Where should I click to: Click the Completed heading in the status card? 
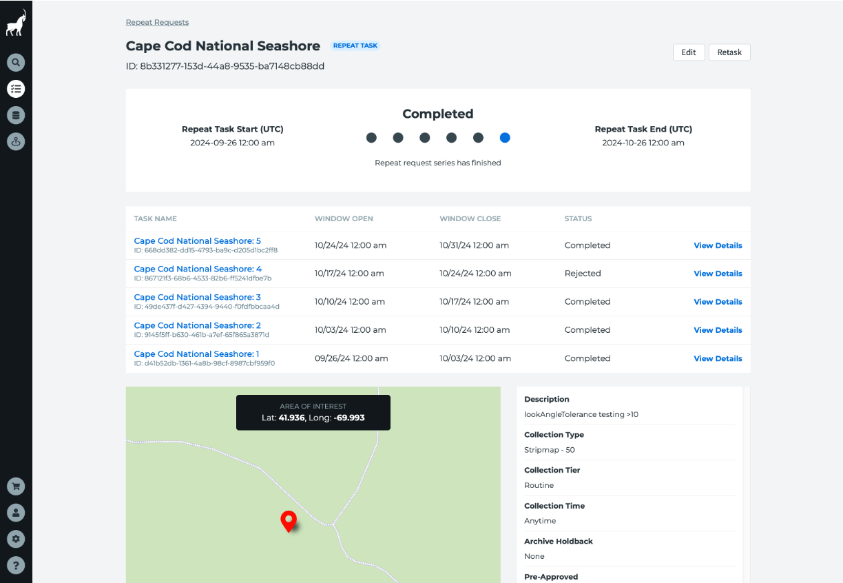click(438, 114)
